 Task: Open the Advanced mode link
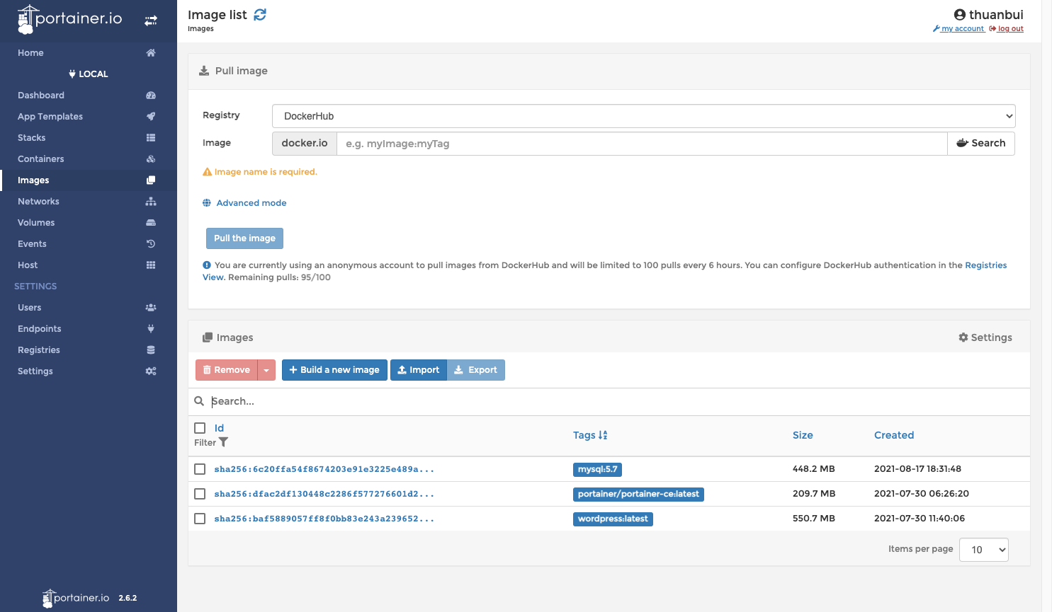251,203
